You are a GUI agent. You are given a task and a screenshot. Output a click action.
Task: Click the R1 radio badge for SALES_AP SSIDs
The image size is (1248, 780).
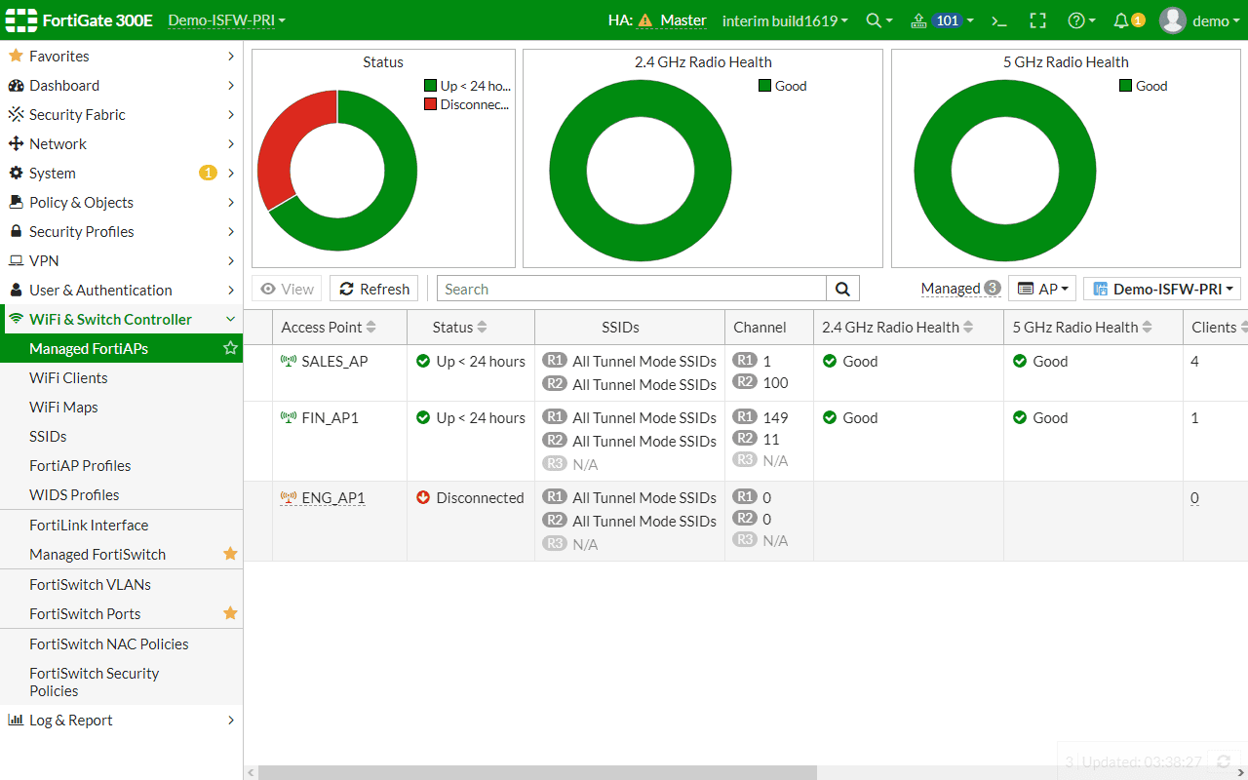tap(555, 361)
